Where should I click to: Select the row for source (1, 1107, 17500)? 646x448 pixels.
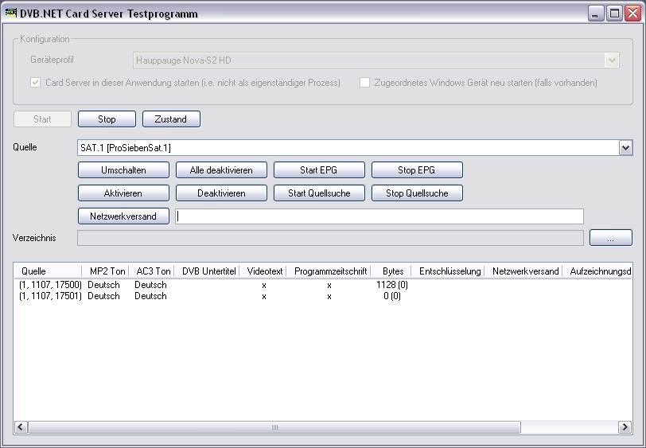click(x=51, y=285)
